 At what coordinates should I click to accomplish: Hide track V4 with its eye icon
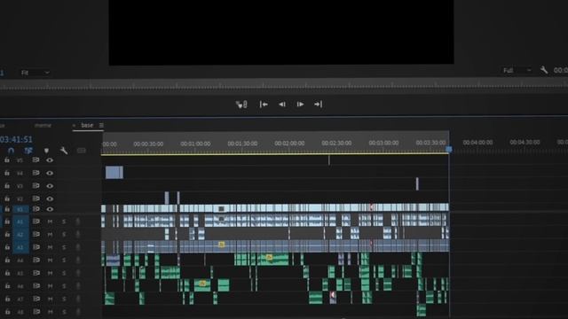click(x=50, y=173)
